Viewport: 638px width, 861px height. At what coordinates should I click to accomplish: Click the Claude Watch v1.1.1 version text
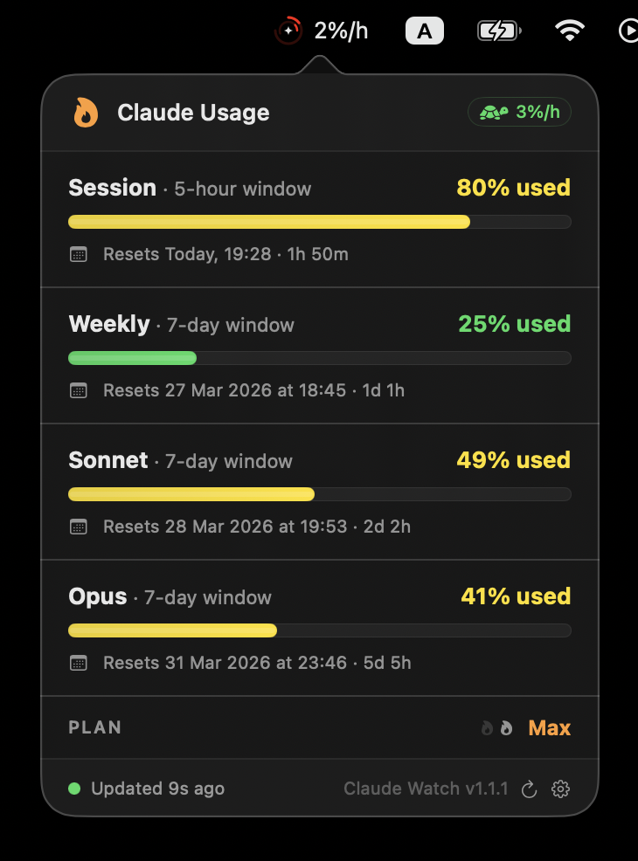pos(426,789)
